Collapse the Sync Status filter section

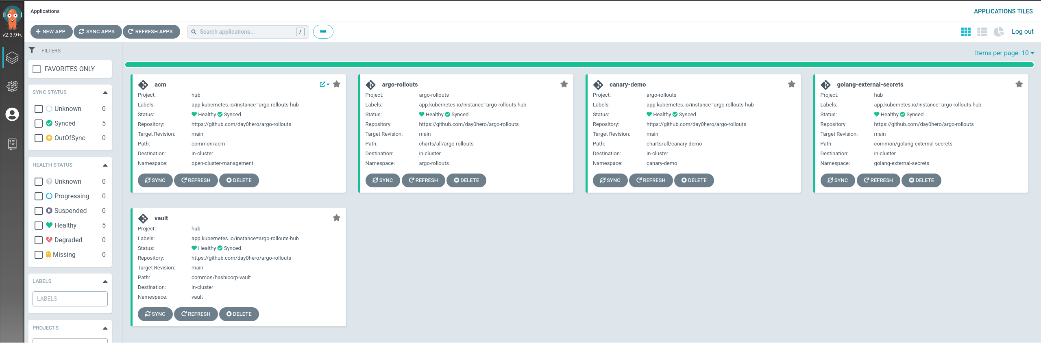point(105,93)
